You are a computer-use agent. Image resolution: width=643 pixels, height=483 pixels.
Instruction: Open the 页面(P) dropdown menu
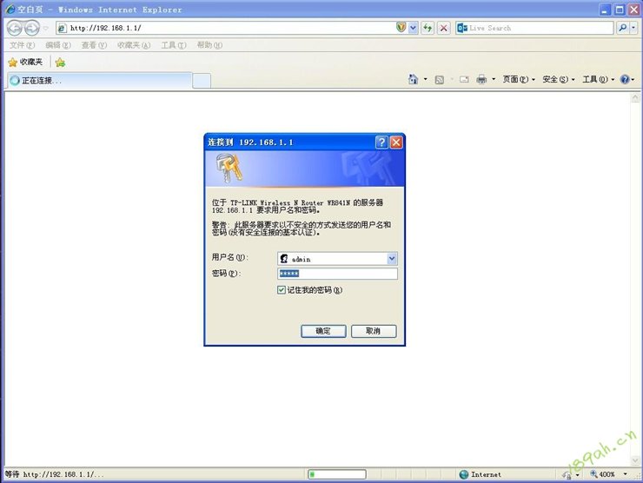518,79
